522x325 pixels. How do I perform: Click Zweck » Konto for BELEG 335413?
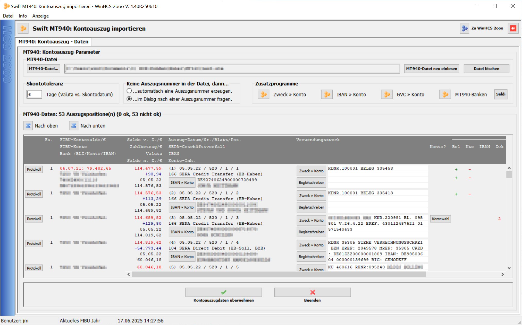click(x=311, y=196)
